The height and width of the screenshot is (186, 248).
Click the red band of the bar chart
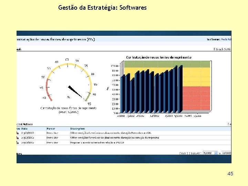click(196, 98)
